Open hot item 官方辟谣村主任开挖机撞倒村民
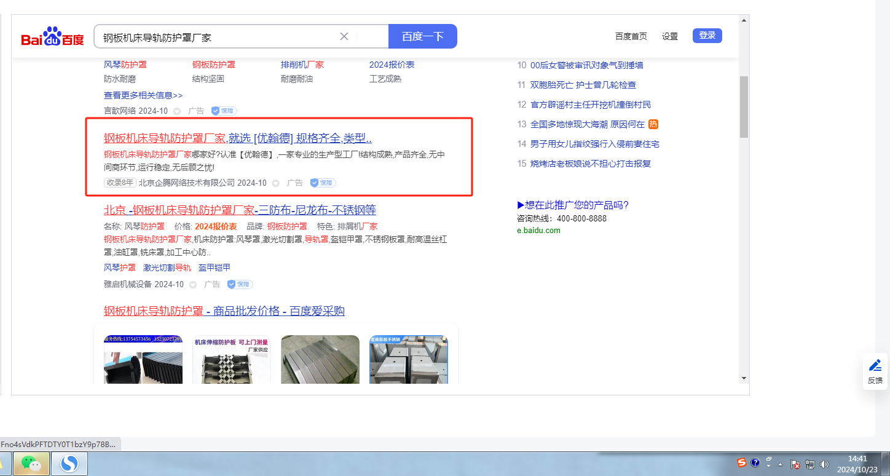Viewport: 890px width, 476px height. click(590, 105)
